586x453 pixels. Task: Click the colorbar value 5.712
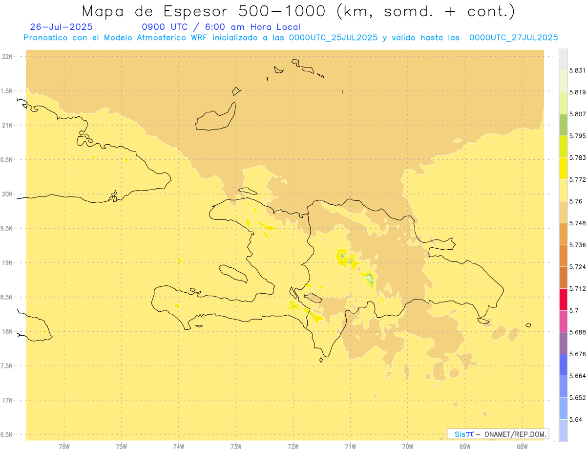coord(578,289)
